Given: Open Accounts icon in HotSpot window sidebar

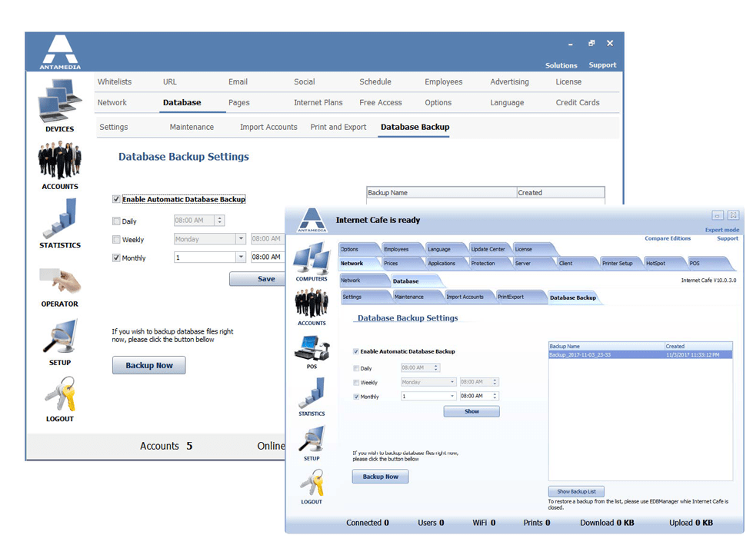Looking at the screenshot, I should [59, 160].
